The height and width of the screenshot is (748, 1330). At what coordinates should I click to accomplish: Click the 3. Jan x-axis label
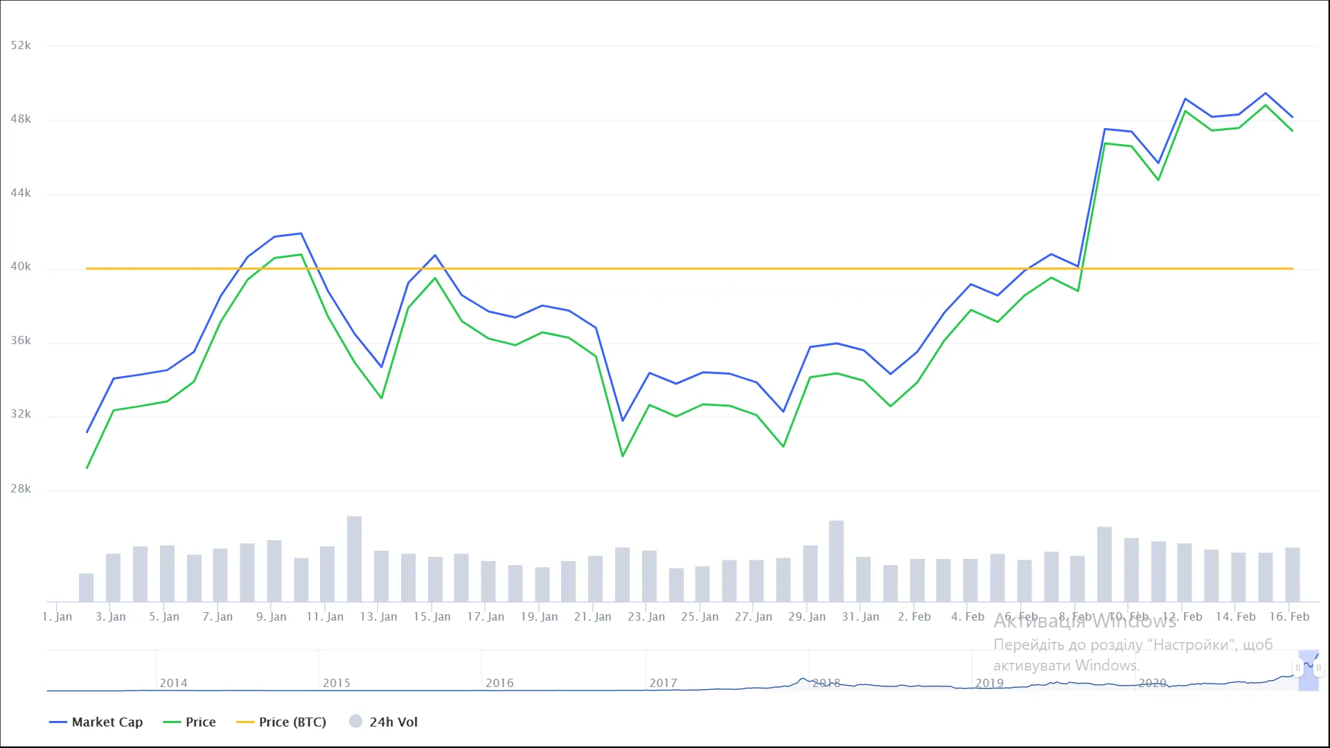tap(111, 616)
